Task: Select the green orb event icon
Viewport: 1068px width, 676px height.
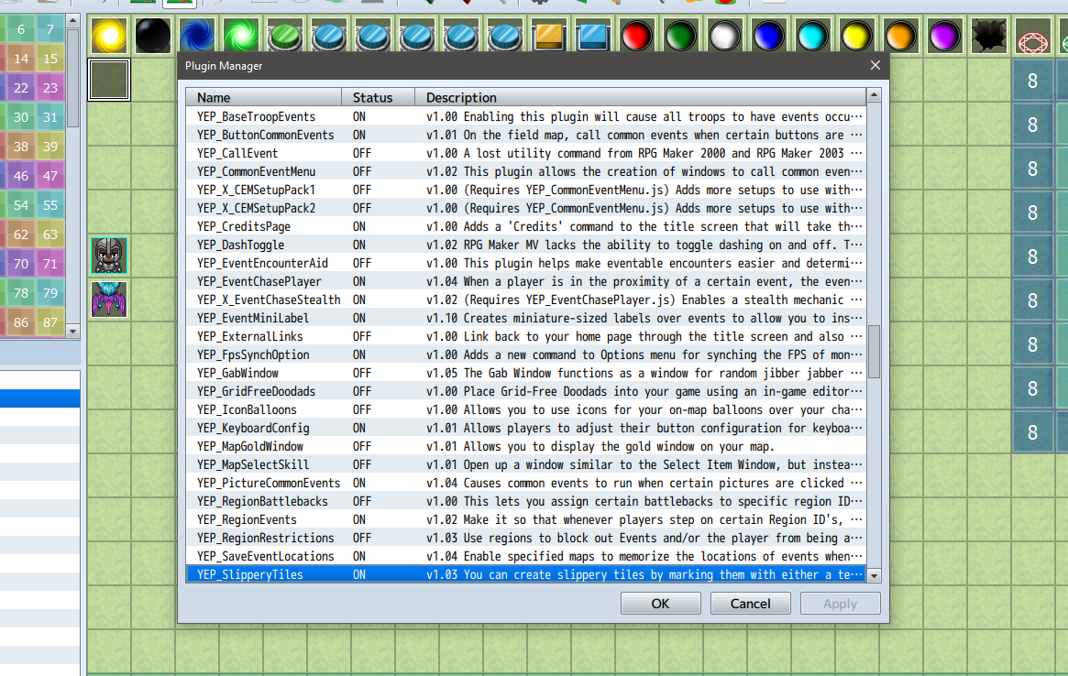Action: coord(680,36)
